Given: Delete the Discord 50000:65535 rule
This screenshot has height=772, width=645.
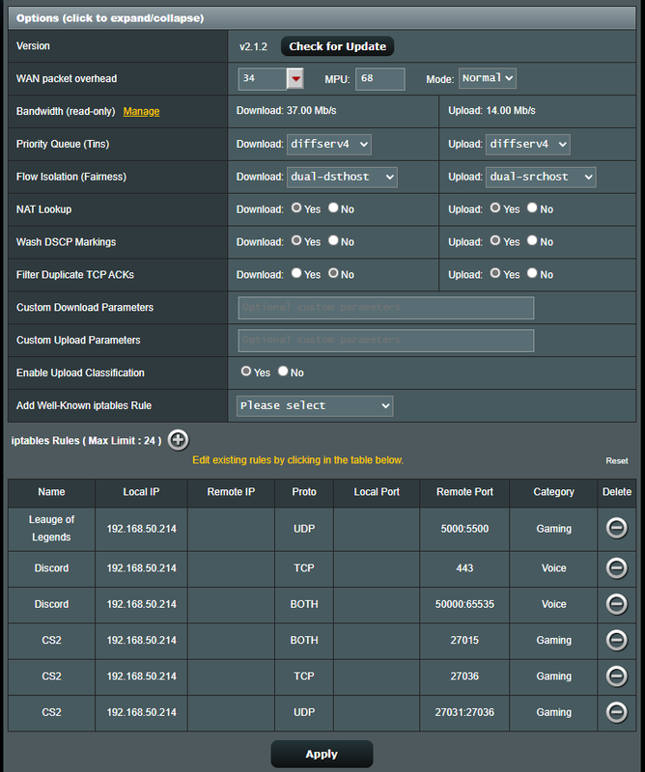Looking at the screenshot, I should click(x=616, y=604).
